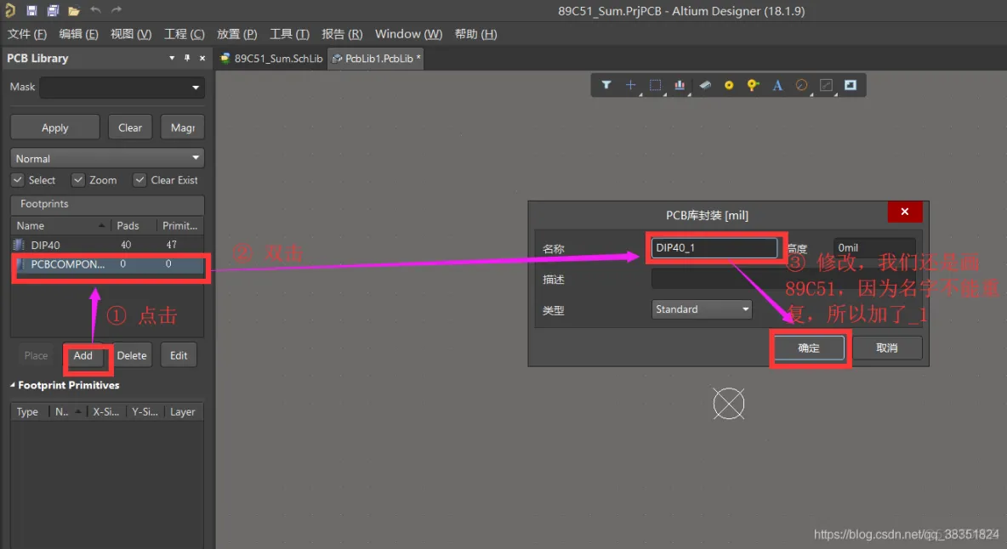Open the Normal mode dropdown
Screen dimensions: 1007x549
[196, 158]
